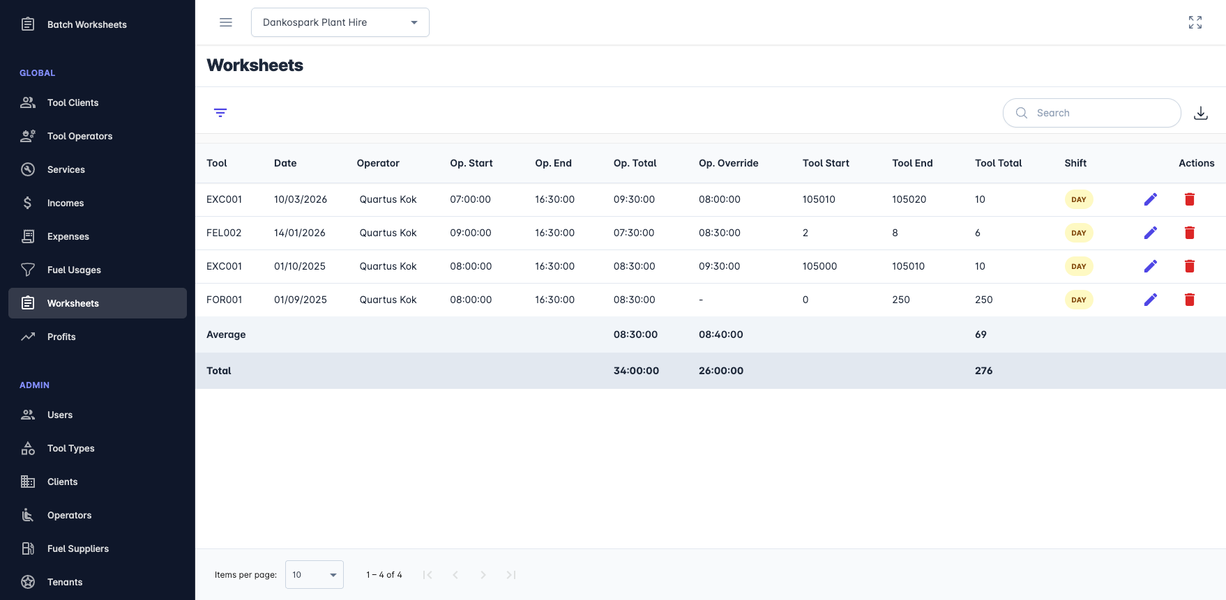Click the Tool Clients people icon
The height and width of the screenshot is (600, 1226).
point(28,102)
